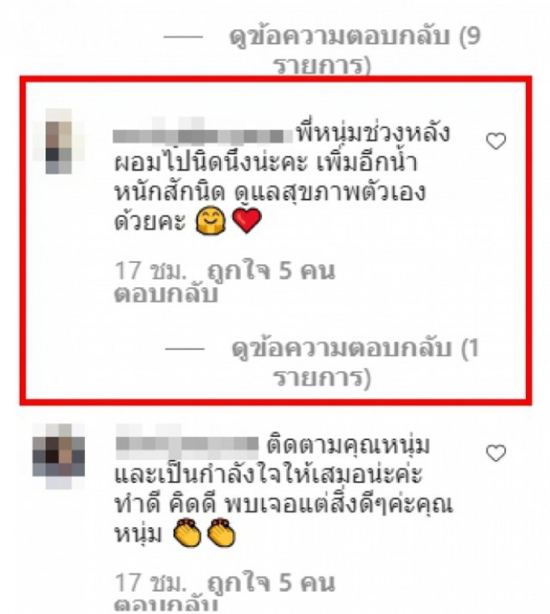Click the second clapping hands emoji
The image size is (550, 614).
point(221,532)
